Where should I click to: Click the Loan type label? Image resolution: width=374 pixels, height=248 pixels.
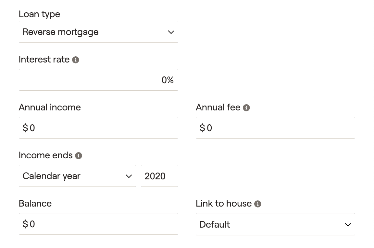point(39,14)
